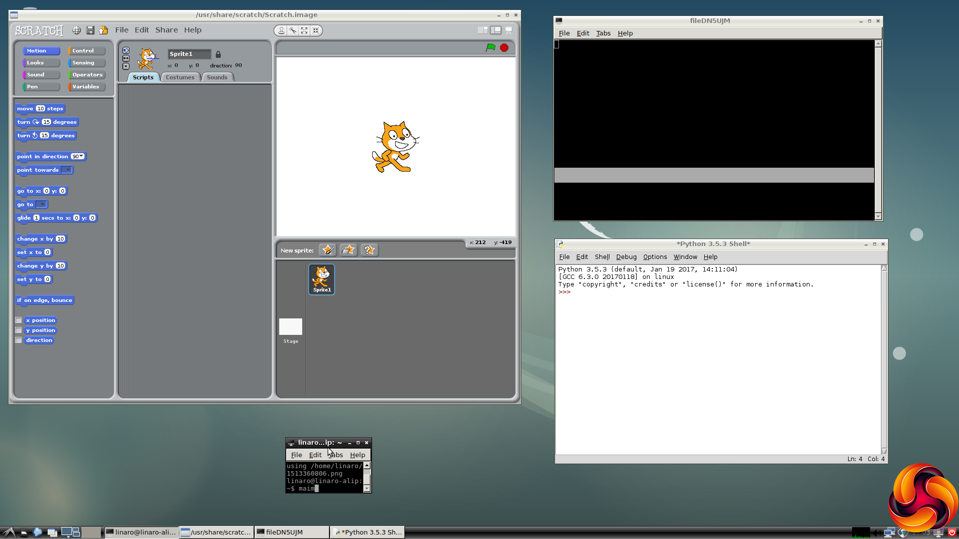Paint a new sprite button
Viewport: 959px width, 539px height.
point(328,250)
